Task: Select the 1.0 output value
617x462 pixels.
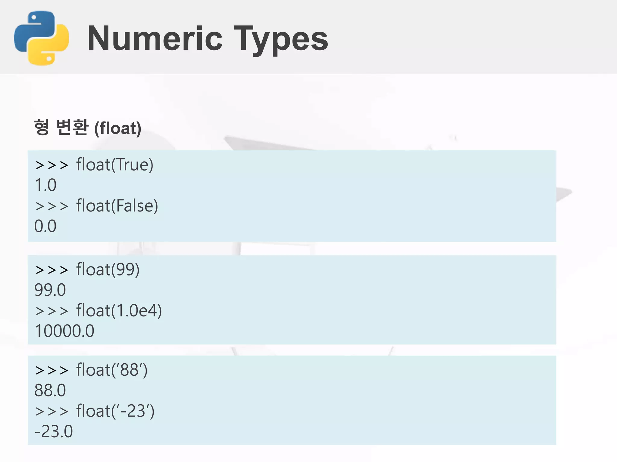Action: coord(45,185)
